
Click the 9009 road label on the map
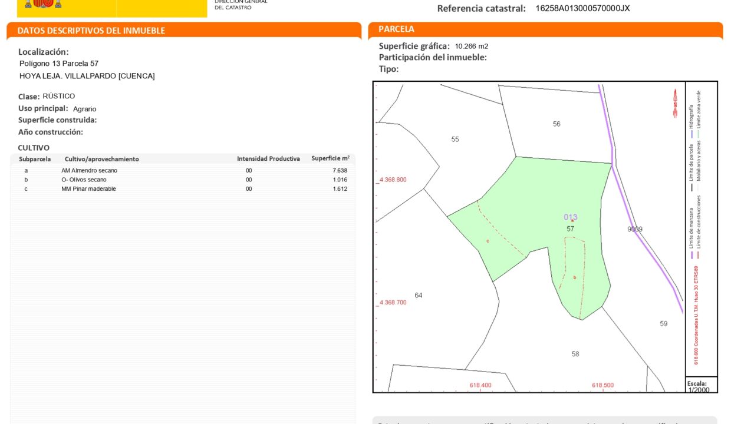(x=635, y=230)
